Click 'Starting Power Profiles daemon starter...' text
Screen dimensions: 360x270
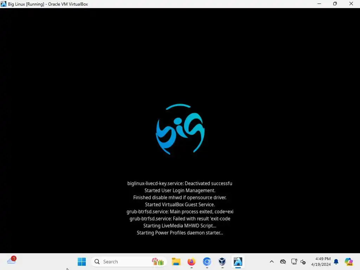(180, 233)
